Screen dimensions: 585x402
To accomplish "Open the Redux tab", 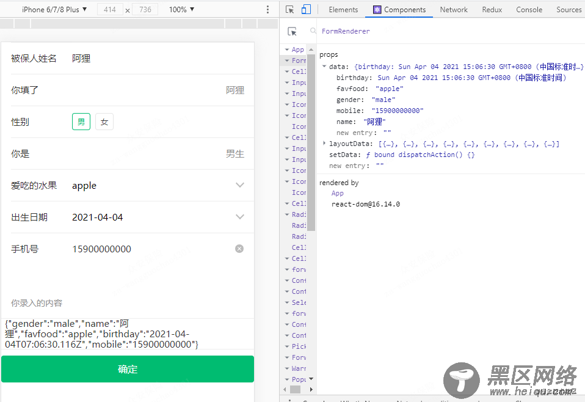I will click(492, 10).
